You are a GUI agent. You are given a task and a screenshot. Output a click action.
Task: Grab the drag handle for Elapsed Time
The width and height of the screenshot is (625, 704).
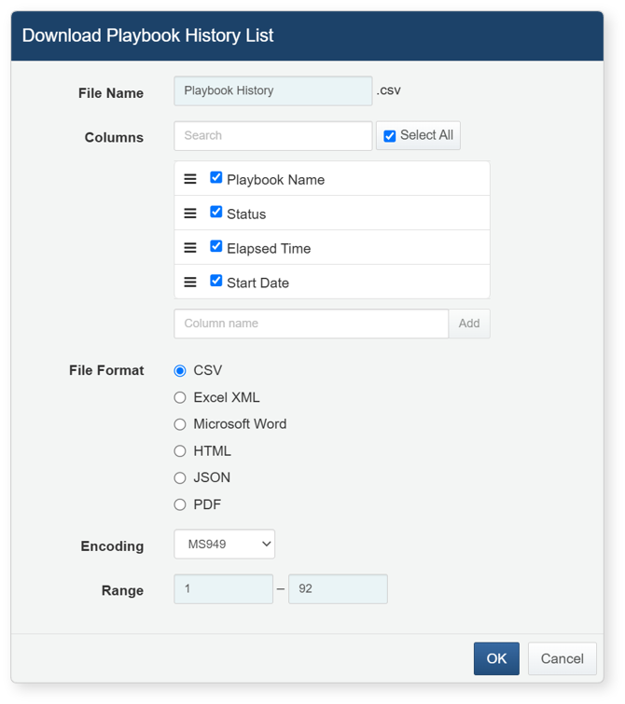pyautogui.click(x=190, y=248)
